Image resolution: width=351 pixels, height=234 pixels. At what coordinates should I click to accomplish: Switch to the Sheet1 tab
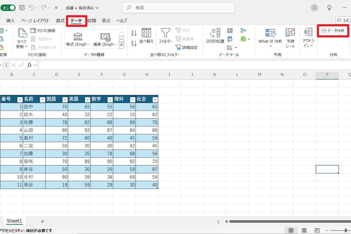click(14, 221)
